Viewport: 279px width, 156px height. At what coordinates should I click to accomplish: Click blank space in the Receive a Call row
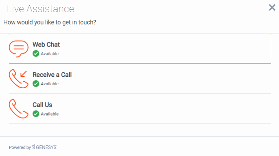(171, 79)
